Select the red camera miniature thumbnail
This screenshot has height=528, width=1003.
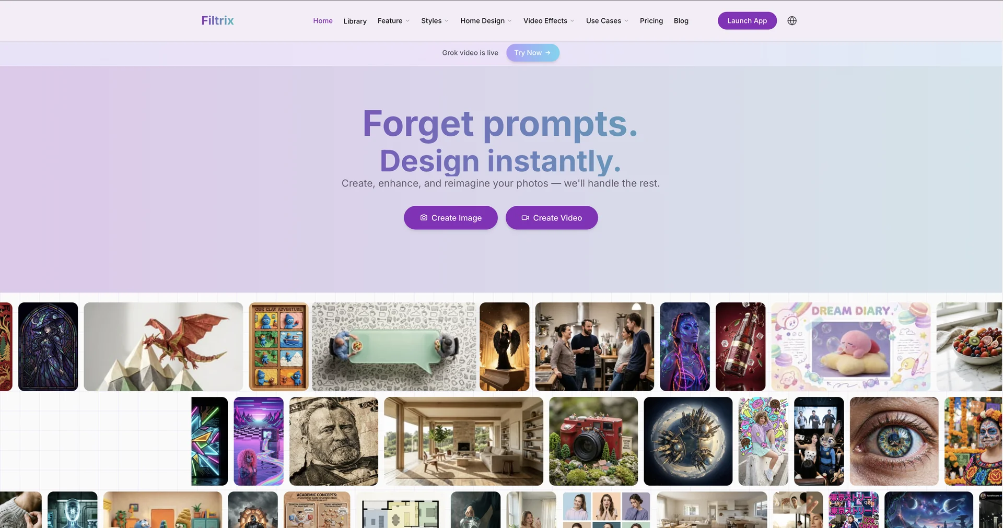pyautogui.click(x=593, y=441)
